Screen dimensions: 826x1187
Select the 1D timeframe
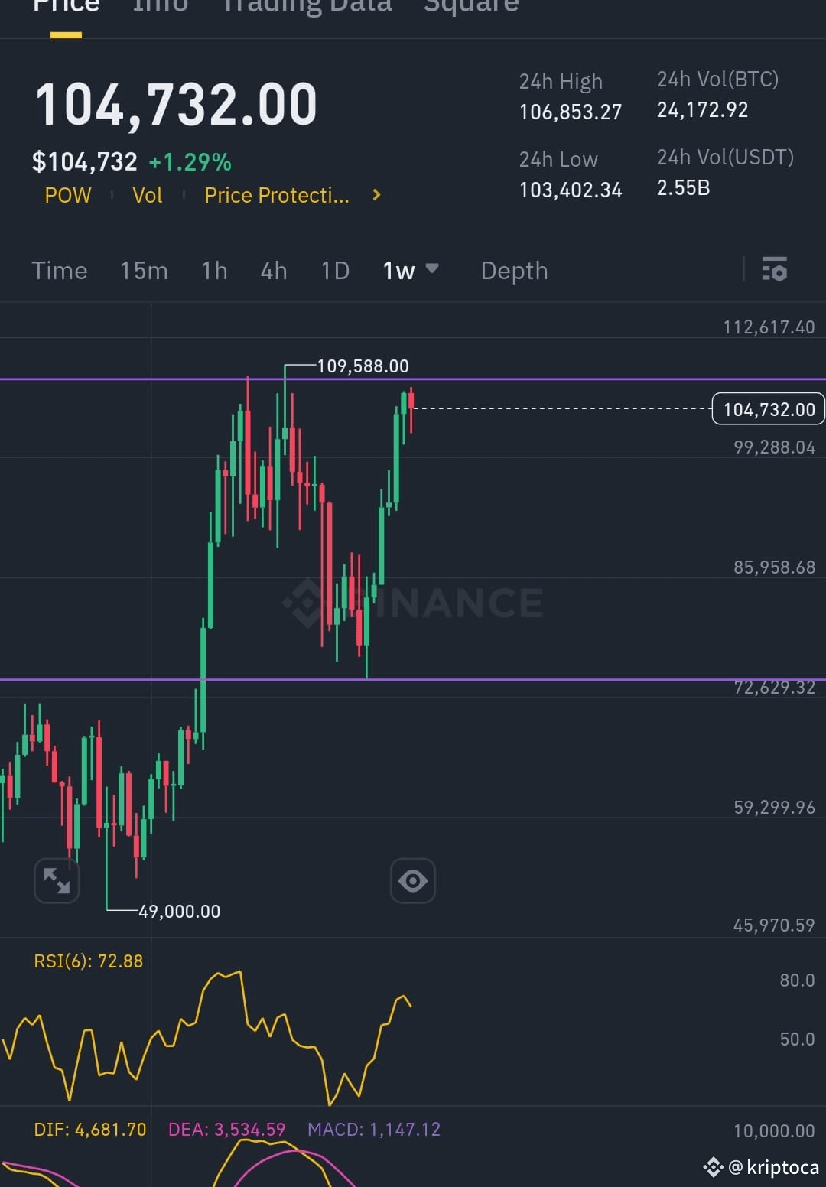pos(334,271)
